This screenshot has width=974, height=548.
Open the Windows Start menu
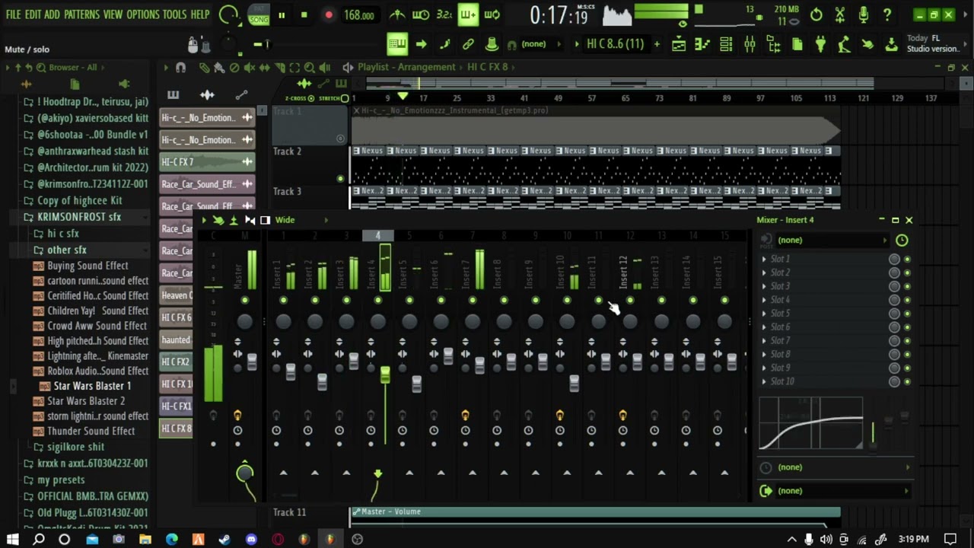point(13,539)
